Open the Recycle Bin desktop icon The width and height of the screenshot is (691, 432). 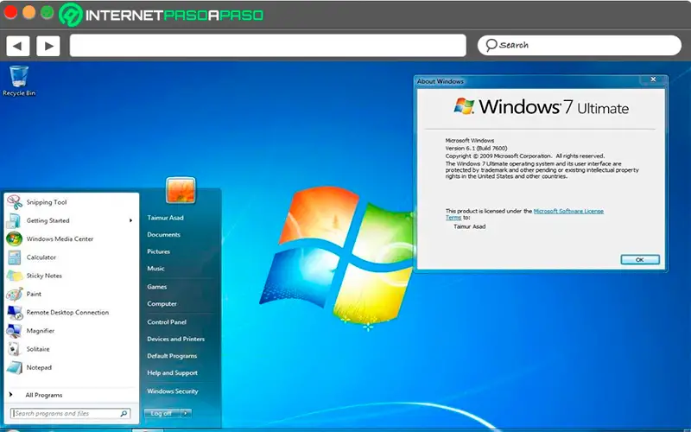click(x=19, y=80)
